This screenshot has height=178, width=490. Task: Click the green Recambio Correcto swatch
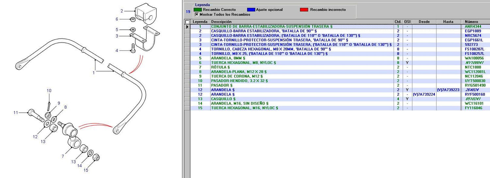click(198, 10)
